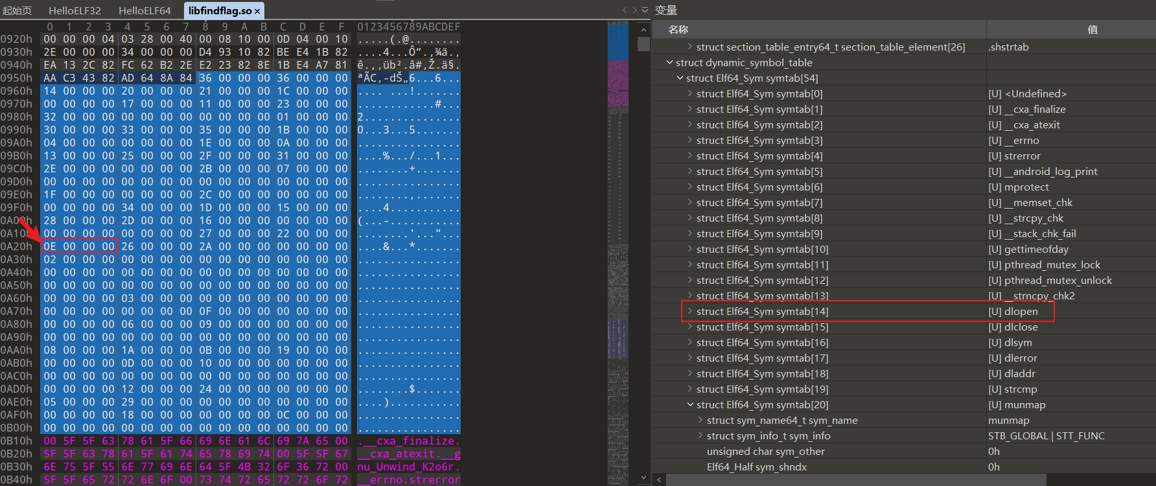The image size is (1156, 486).
Task: Click the .shstrtab value
Action: [x=1008, y=47]
